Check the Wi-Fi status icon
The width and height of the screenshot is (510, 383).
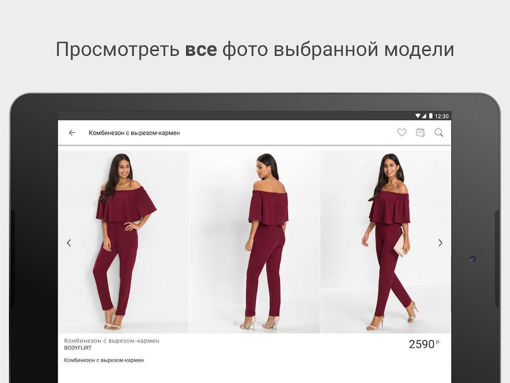(x=418, y=116)
